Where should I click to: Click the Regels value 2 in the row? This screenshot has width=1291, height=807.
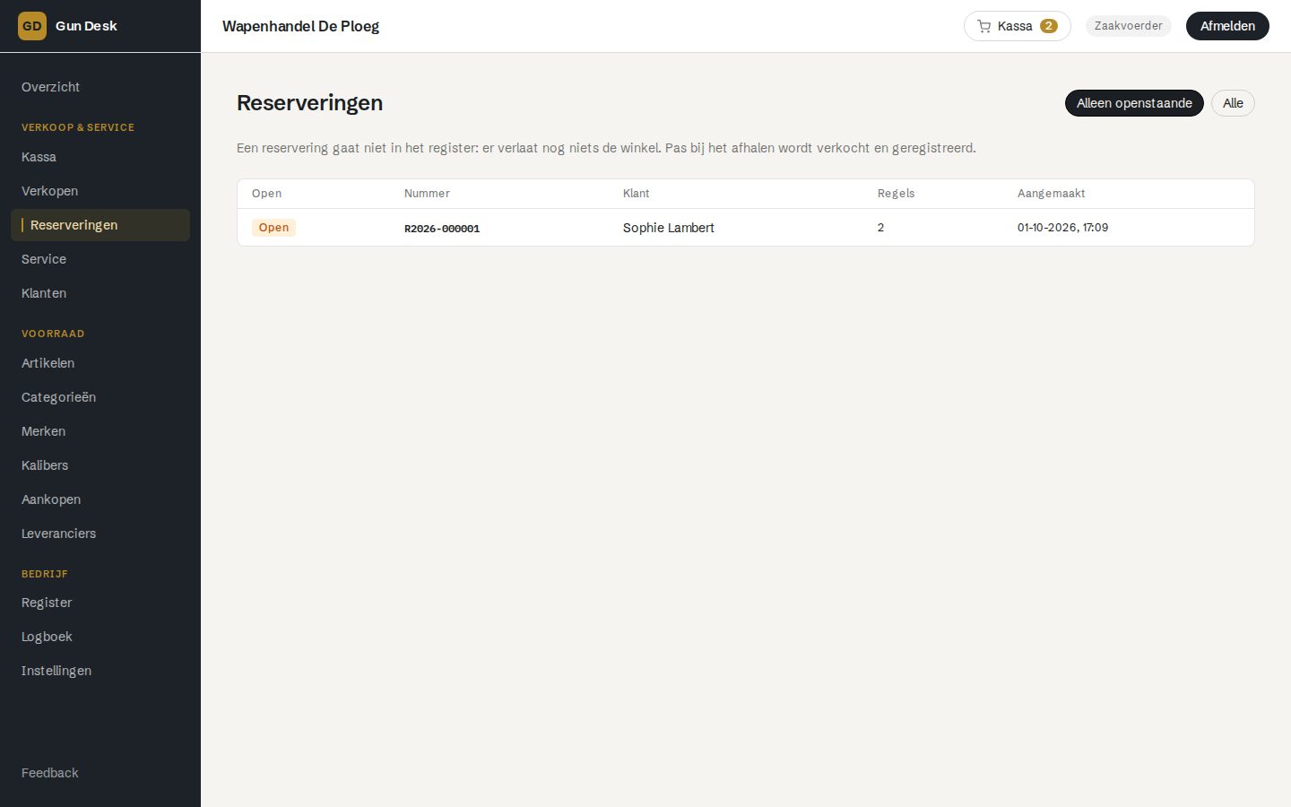[x=880, y=228]
